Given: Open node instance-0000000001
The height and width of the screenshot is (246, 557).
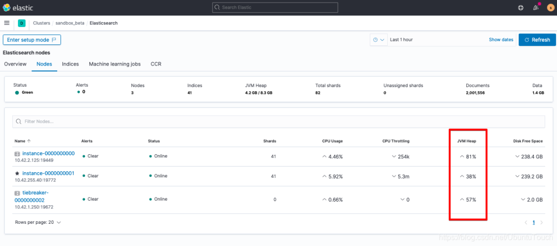Looking at the screenshot, I should coord(48,173).
